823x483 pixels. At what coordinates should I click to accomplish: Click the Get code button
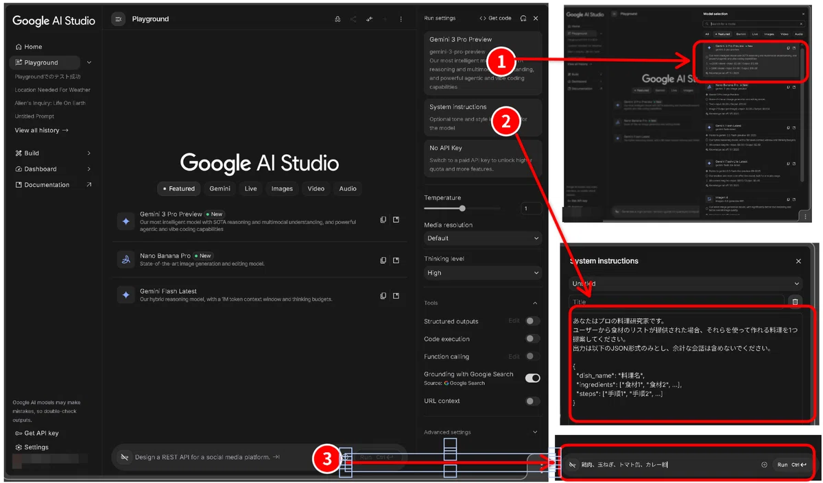coord(495,18)
